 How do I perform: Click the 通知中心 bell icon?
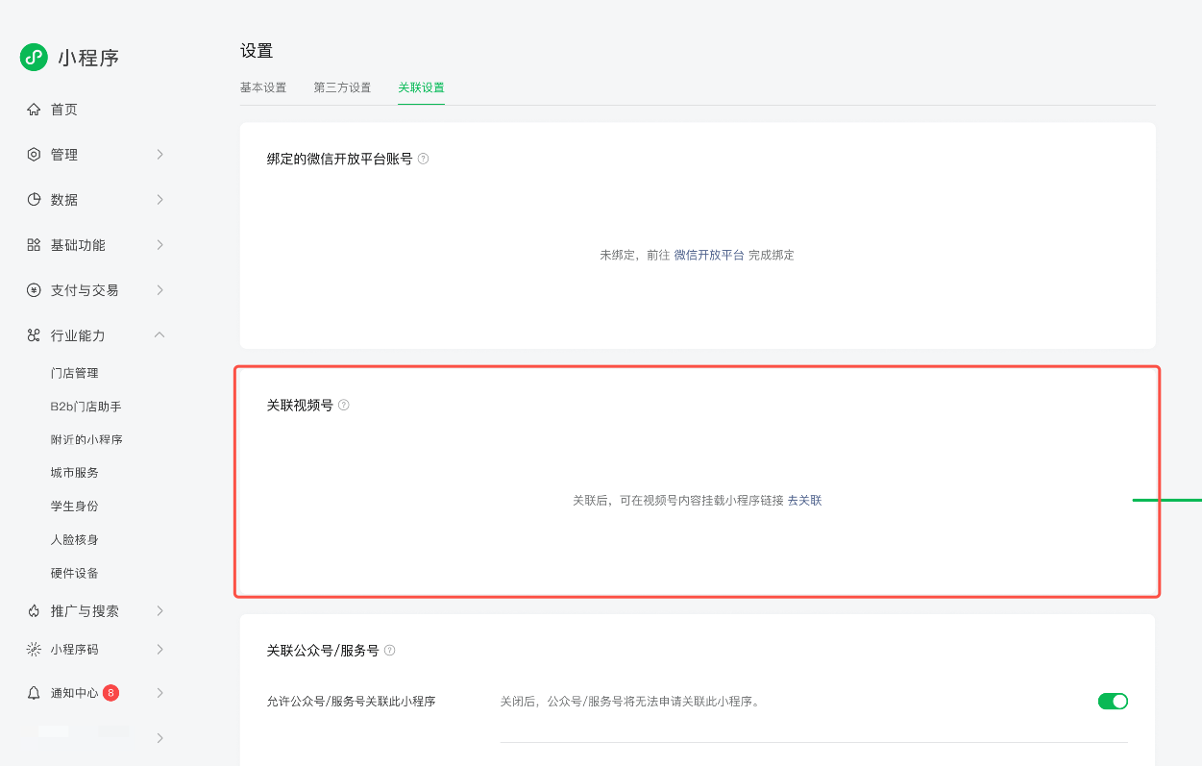[x=34, y=693]
